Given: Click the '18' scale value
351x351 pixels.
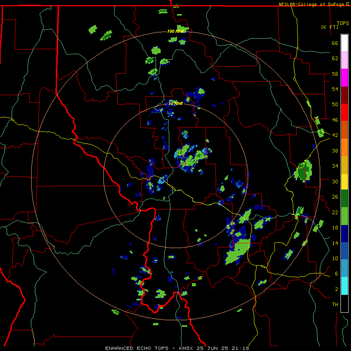Looking at the screenshot, I should 335,228.
